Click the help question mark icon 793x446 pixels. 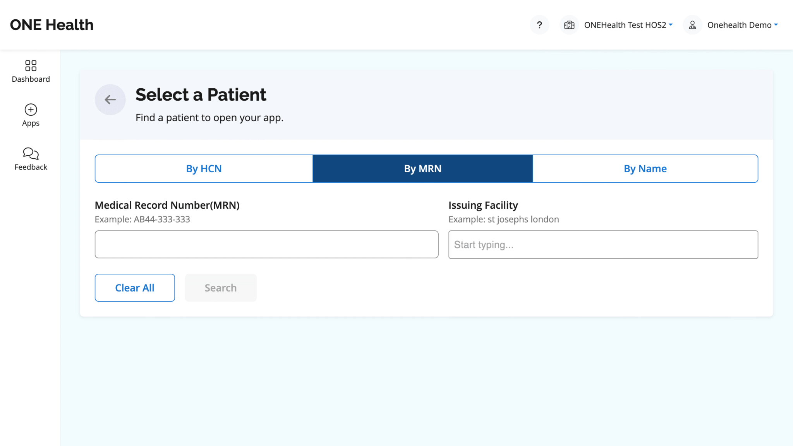click(539, 24)
